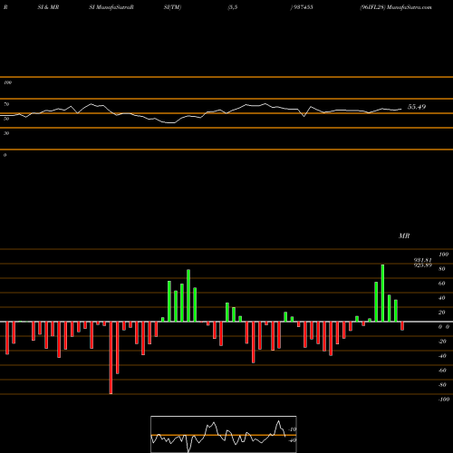Viewport: 453px width, 453px height.
Task: Click the RSI value label 55.49
Action: 417,107
